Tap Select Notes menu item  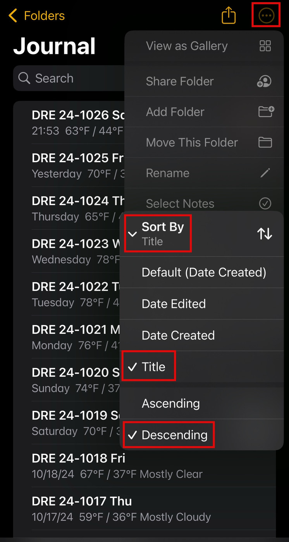180,204
